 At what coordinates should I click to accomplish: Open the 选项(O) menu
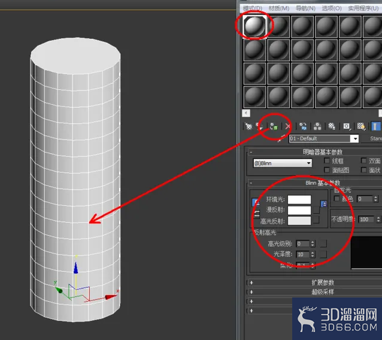(x=332, y=8)
